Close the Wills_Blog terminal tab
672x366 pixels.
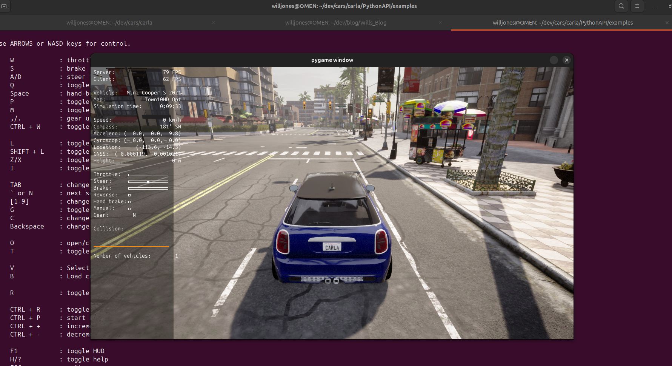click(x=440, y=23)
